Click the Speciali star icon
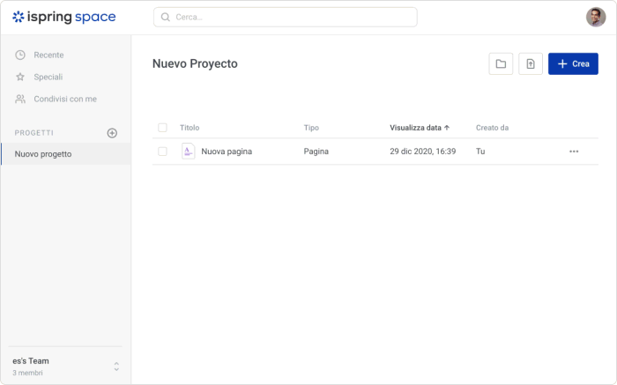 (x=20, y=77)
